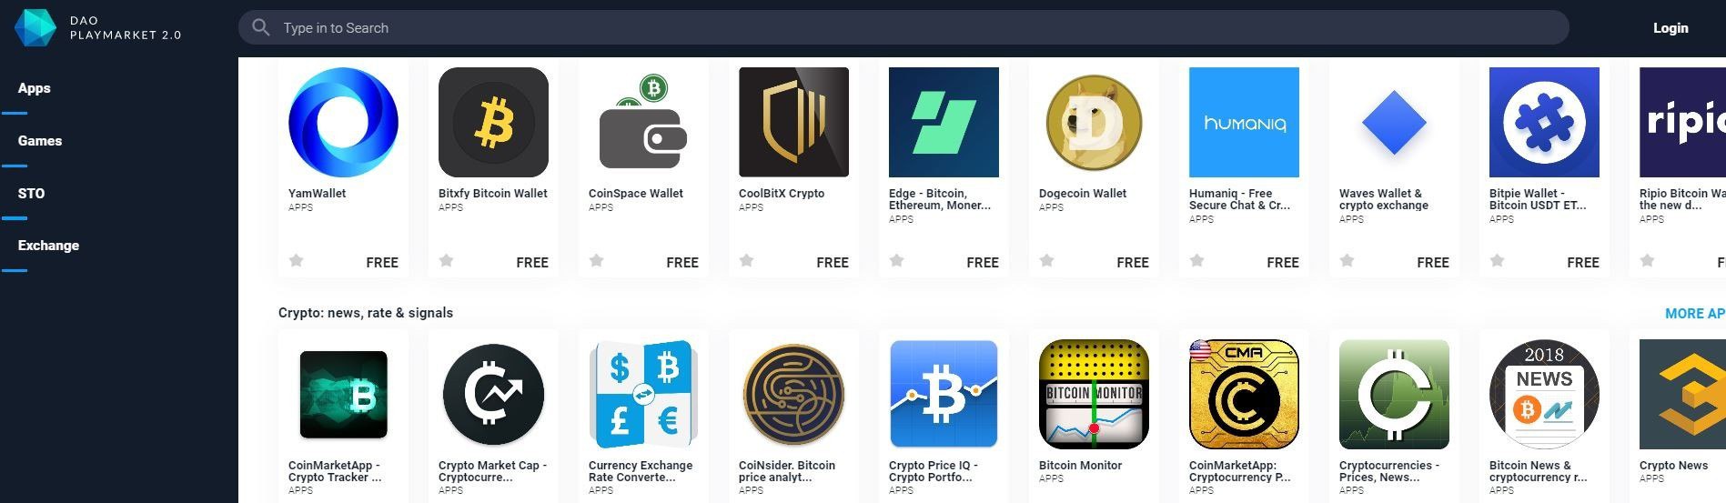The height and width of the screenshot is (503, 1726).
Task: Toggle the star on Waves Wallet
Action: pos(1347,261)
